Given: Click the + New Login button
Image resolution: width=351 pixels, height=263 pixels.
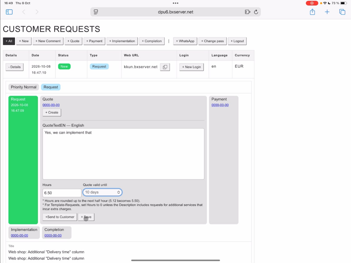Looking at the screenshot, I should pos(192,67).
